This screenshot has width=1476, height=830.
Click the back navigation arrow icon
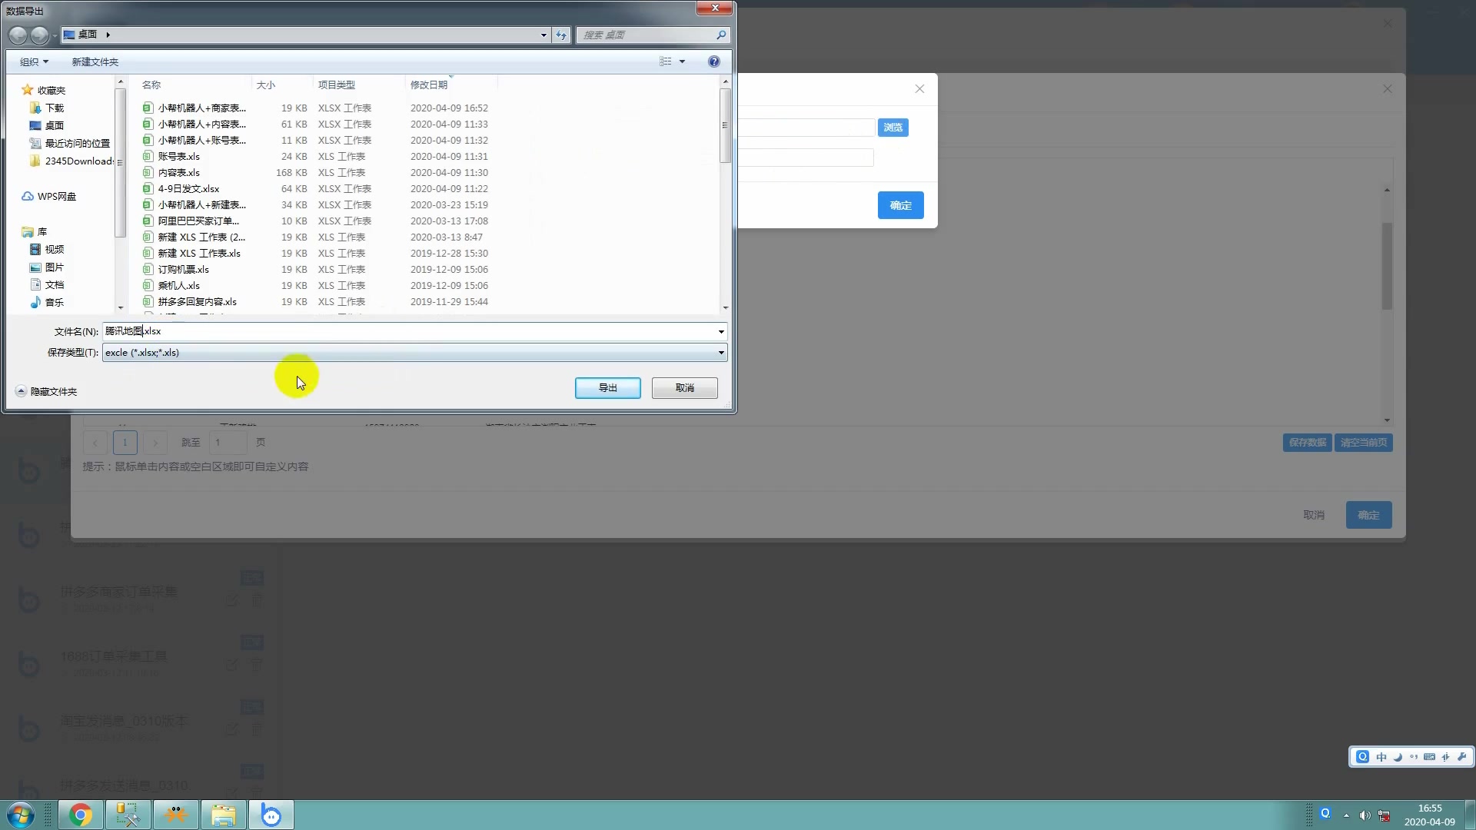click(x=18, y=35)
